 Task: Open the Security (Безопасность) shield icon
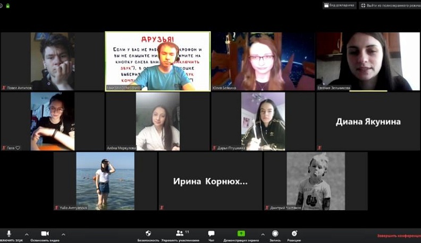148,233
